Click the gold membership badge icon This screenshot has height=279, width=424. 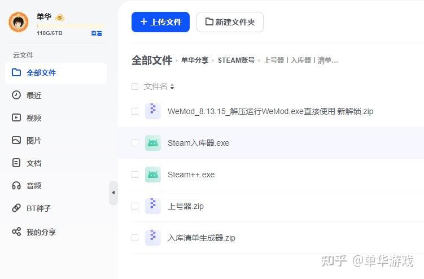pos(60,18)
